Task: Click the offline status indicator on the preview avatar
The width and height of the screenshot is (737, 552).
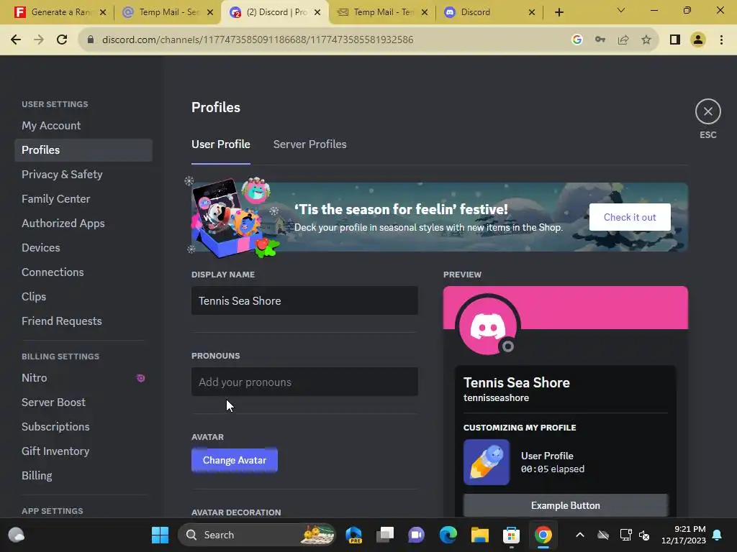Action: pos(507,346)
